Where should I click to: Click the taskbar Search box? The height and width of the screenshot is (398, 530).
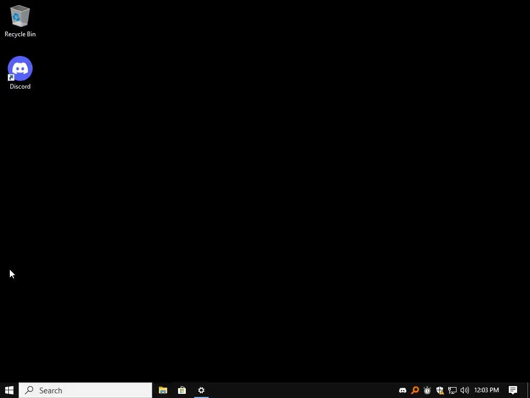[x=85, y=390]
